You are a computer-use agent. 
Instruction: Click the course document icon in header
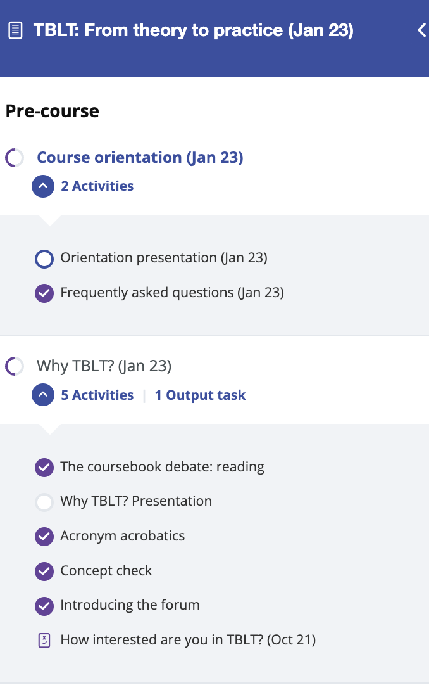[x=16, y=30]
